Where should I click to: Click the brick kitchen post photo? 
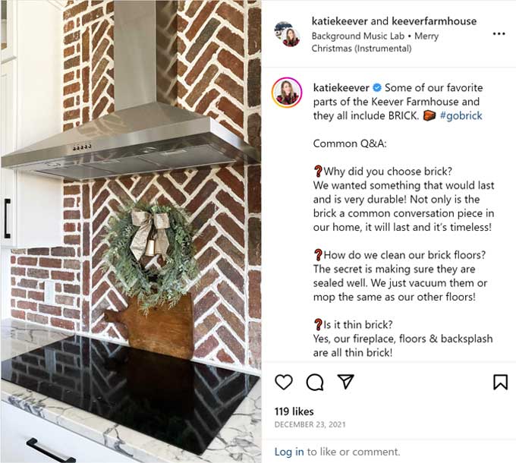[131, 231]
